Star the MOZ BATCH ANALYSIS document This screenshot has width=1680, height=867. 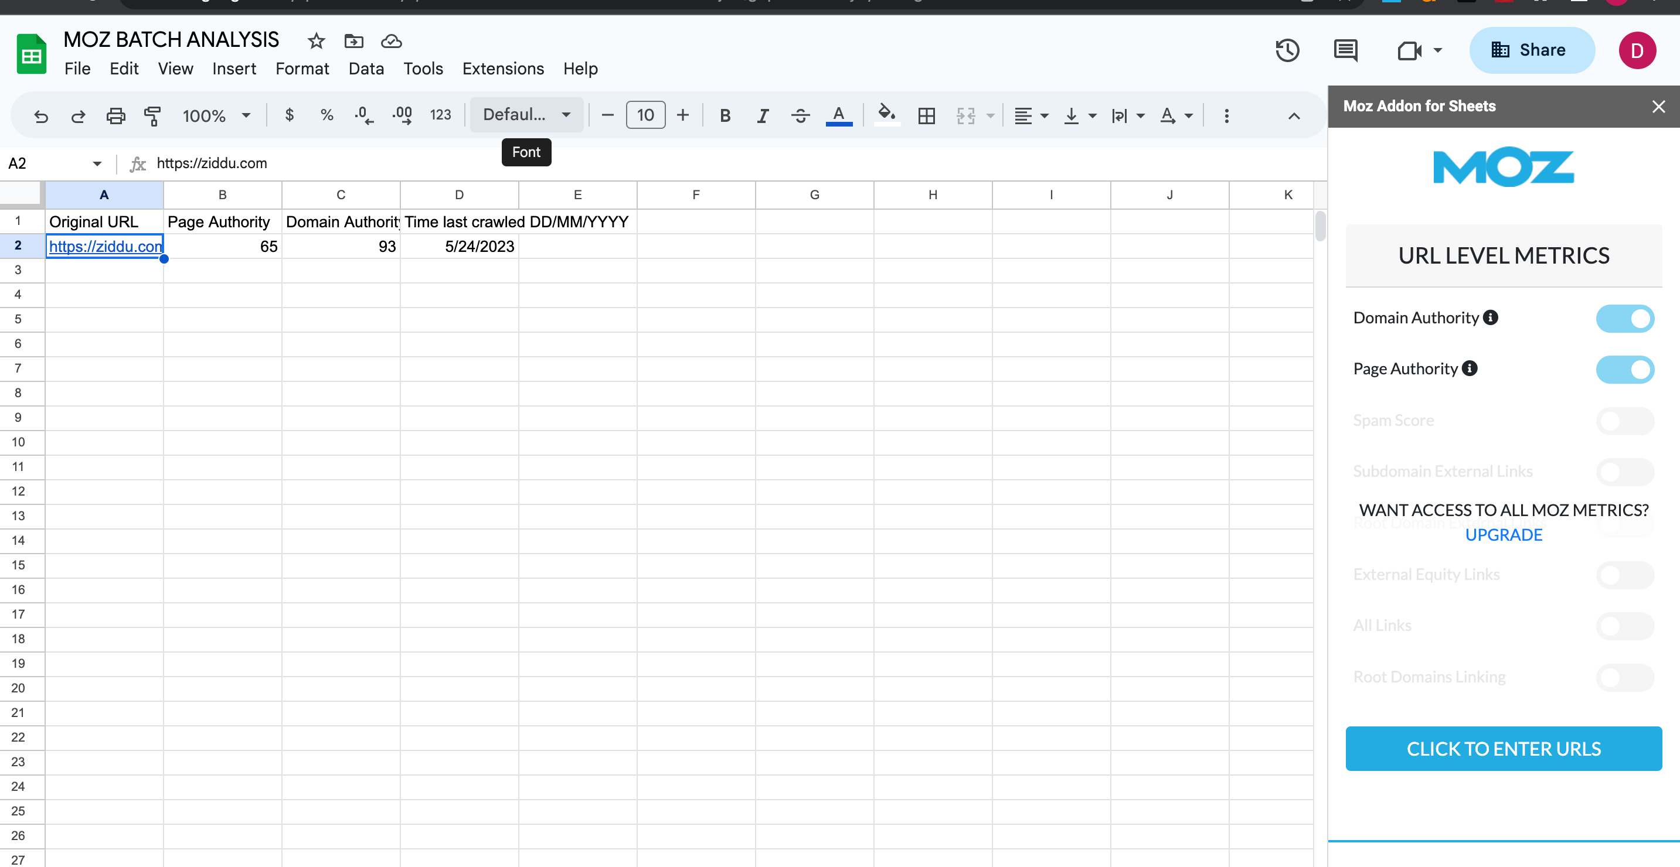(317, 41)
